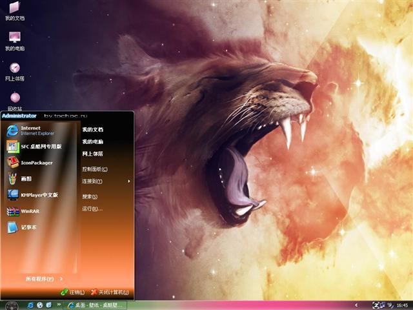The width and height of the screenshot is (413, 310).
Task: Open 我的电脑 desktop icon
Action: [x=15, y=41]
